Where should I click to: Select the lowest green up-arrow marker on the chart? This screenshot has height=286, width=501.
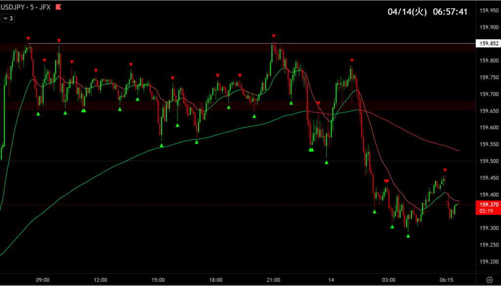[408, 236]
